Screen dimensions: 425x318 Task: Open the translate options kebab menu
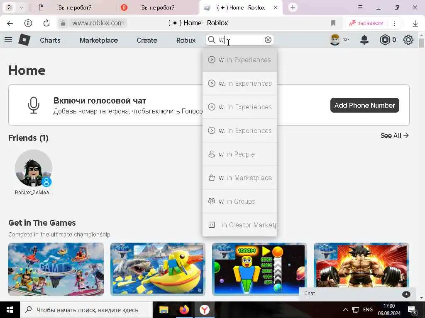(395, 23)
